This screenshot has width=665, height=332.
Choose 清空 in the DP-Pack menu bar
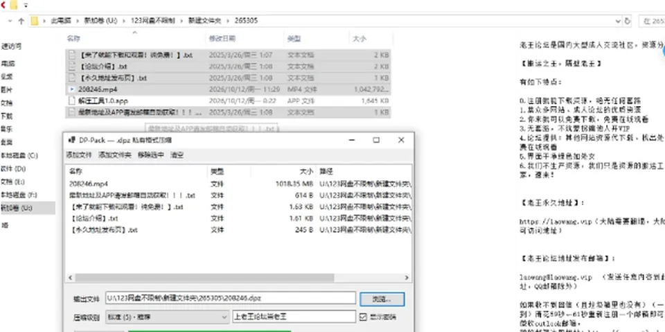coord(177,155)
